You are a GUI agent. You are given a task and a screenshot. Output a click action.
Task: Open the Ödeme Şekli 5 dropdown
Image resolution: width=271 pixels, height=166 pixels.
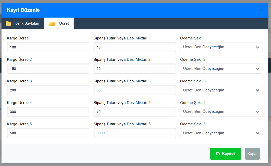(x=221, y=133)
